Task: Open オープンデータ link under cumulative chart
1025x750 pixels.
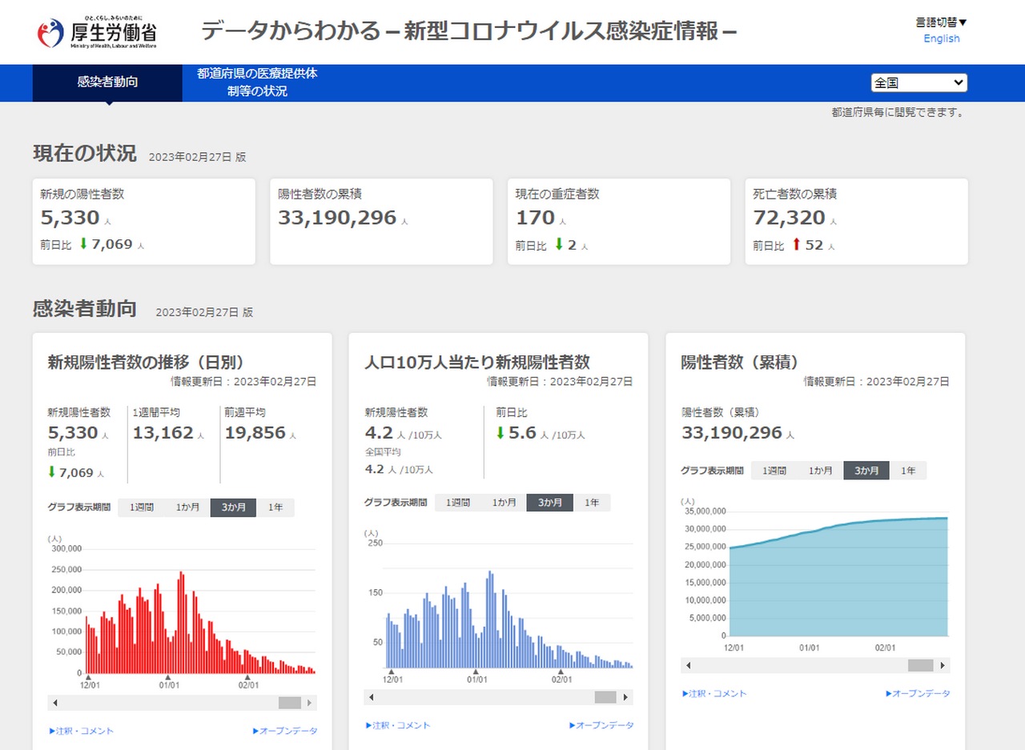Action: [x=918, y=693]
